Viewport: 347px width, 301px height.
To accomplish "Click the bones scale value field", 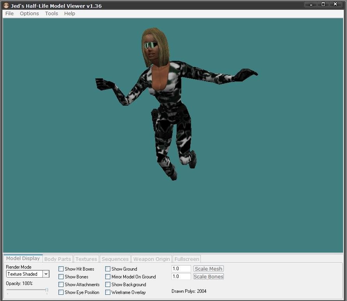I will 181,276.
